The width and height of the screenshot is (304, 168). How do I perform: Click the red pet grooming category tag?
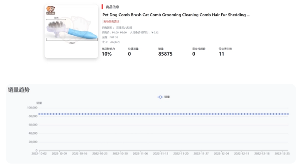point(111,22)
